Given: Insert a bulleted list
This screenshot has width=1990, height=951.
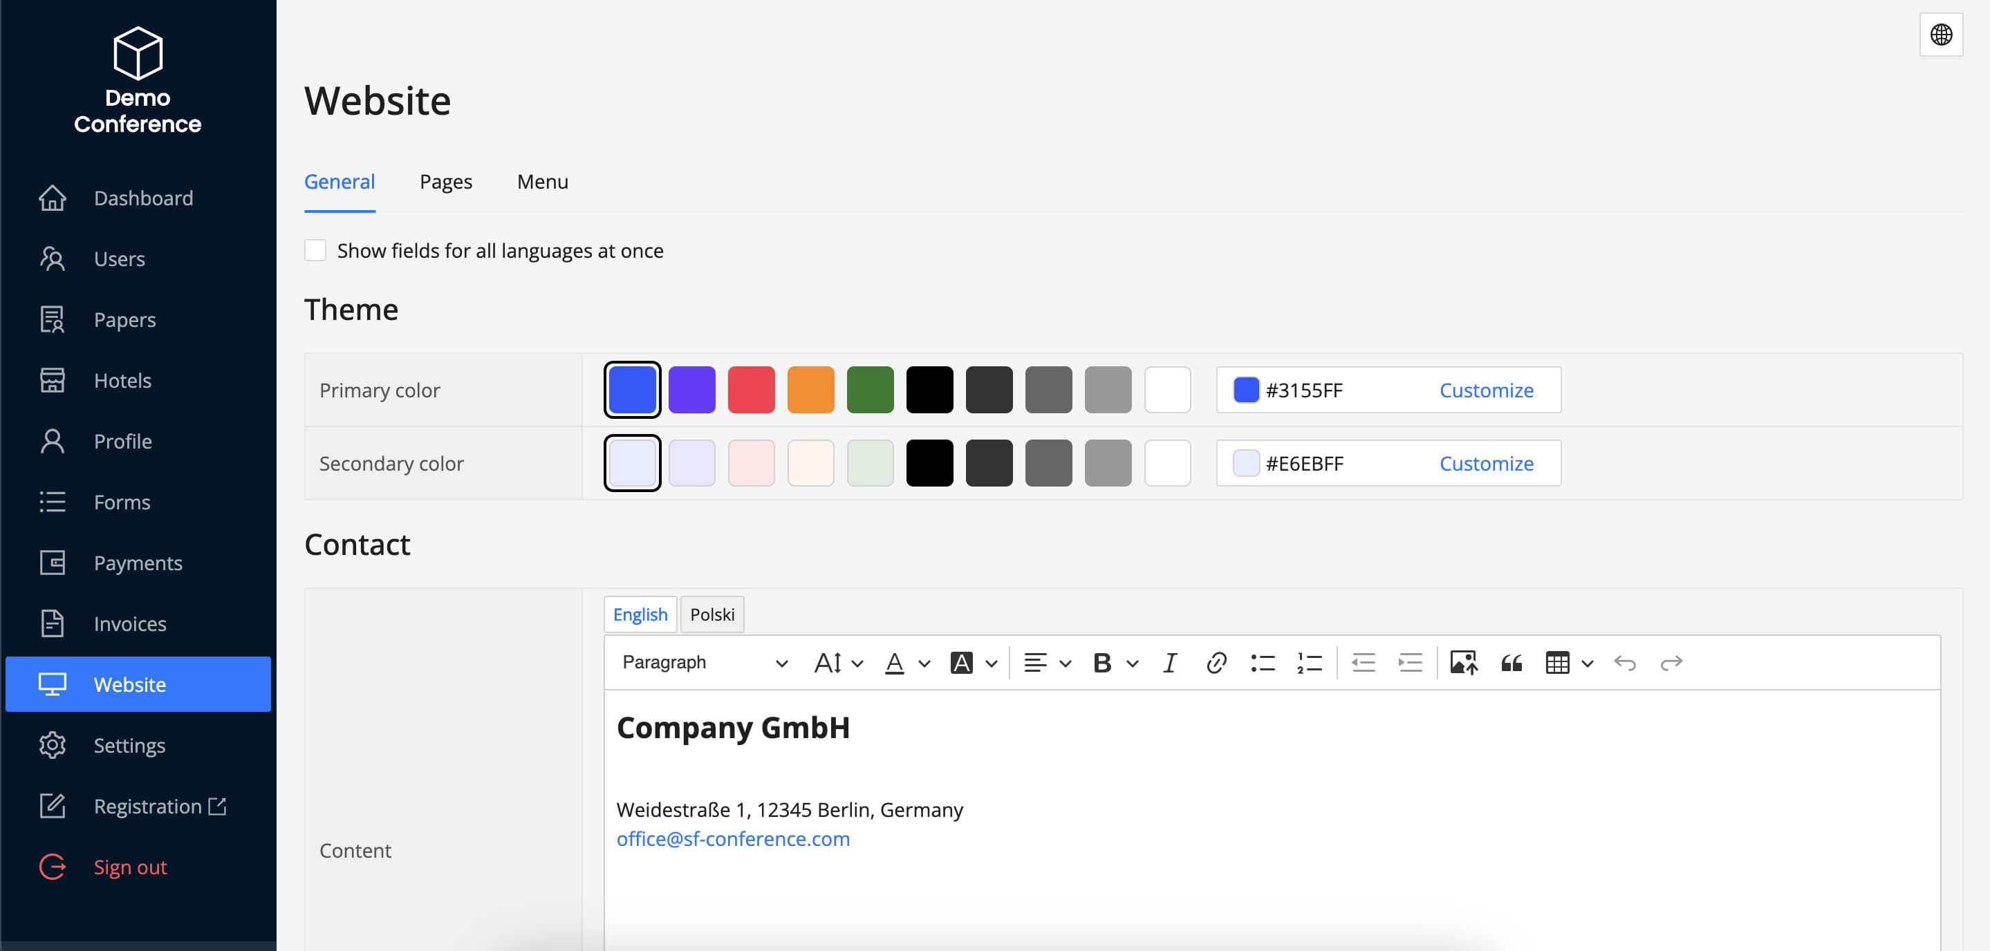Looking at the screenshot, I should click(x=1263, y=662).
